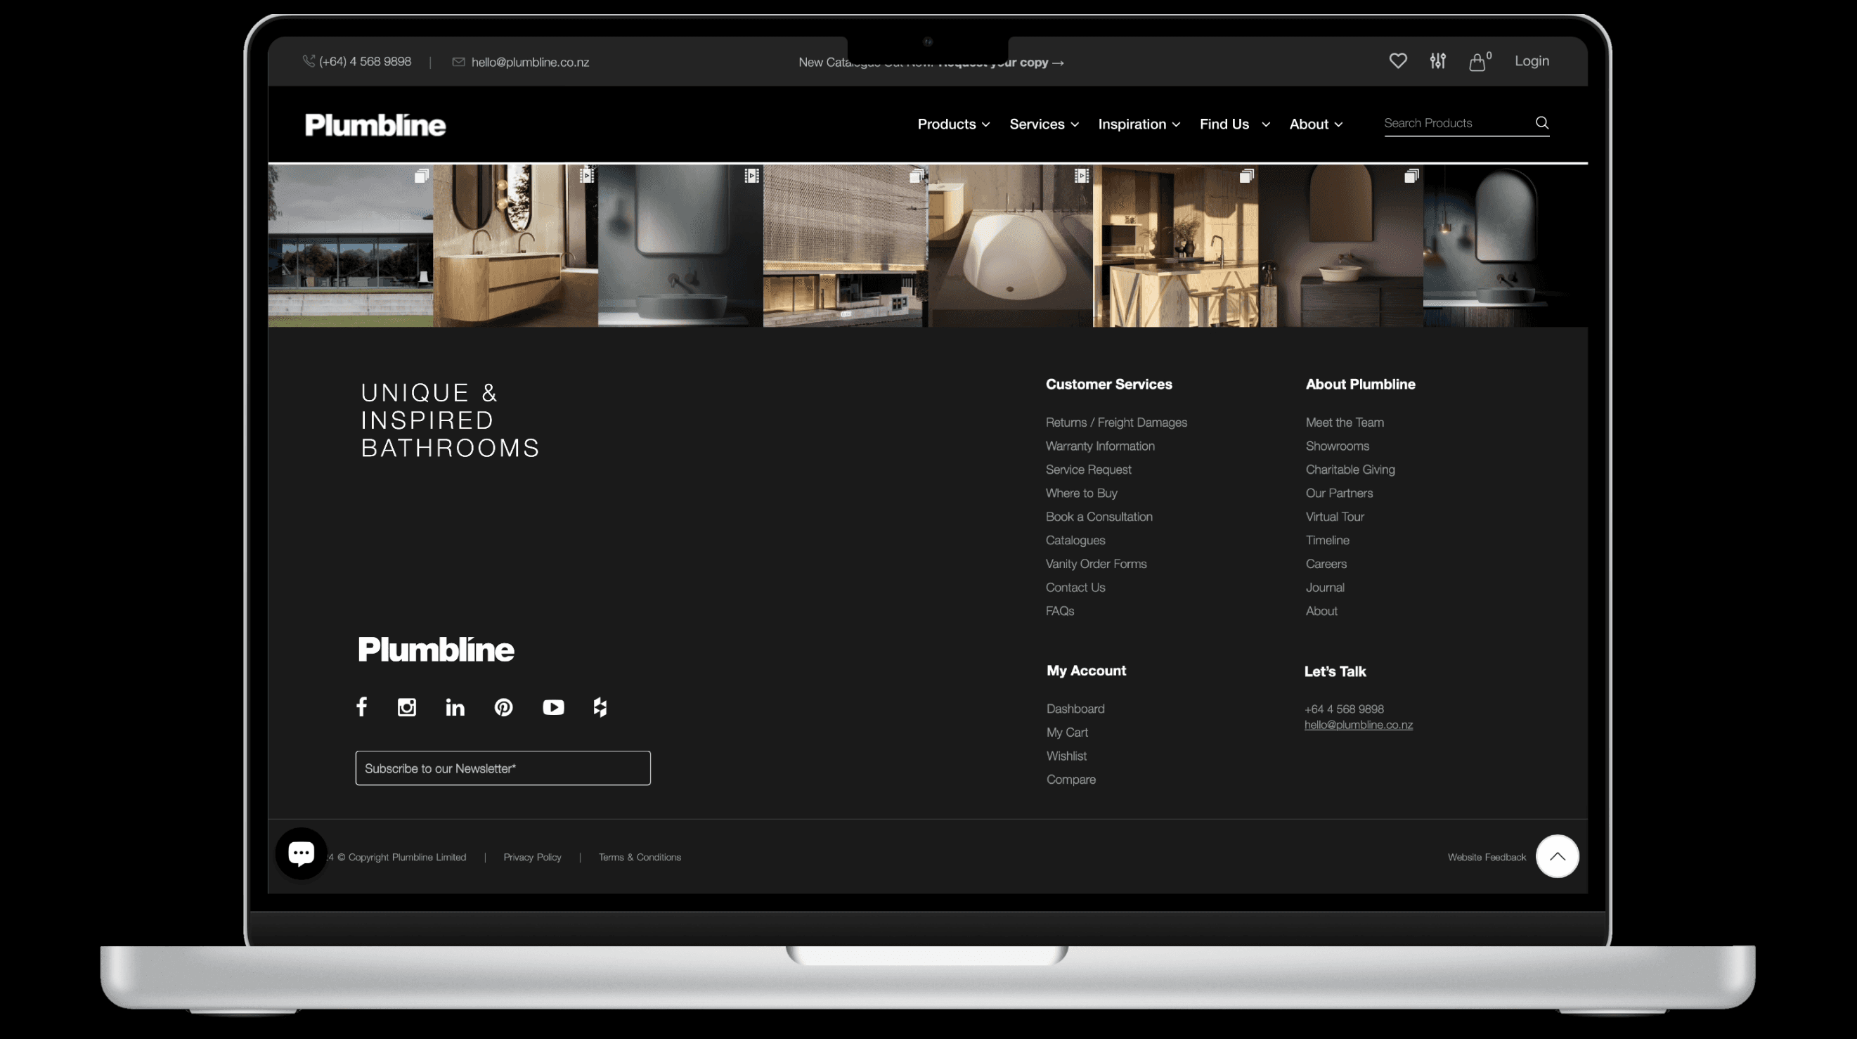Image resolution: width=1857 pixels, height=1039 pixels.
Task: Open Book a Consultation link
Action: tap(1099, 517)
